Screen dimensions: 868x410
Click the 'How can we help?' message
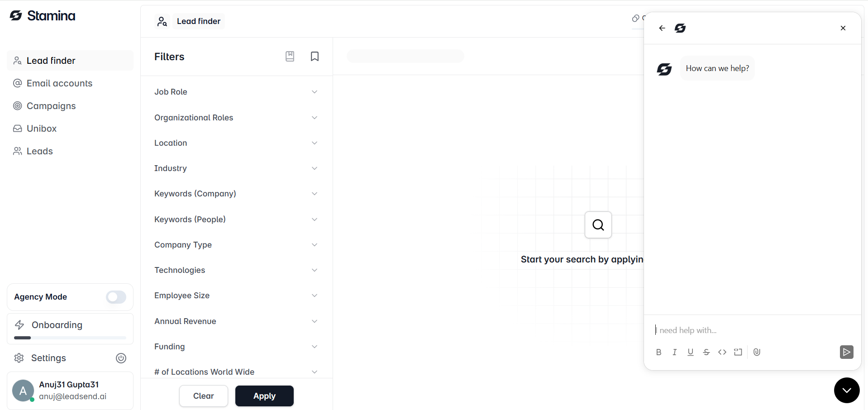tap(717, 68)
